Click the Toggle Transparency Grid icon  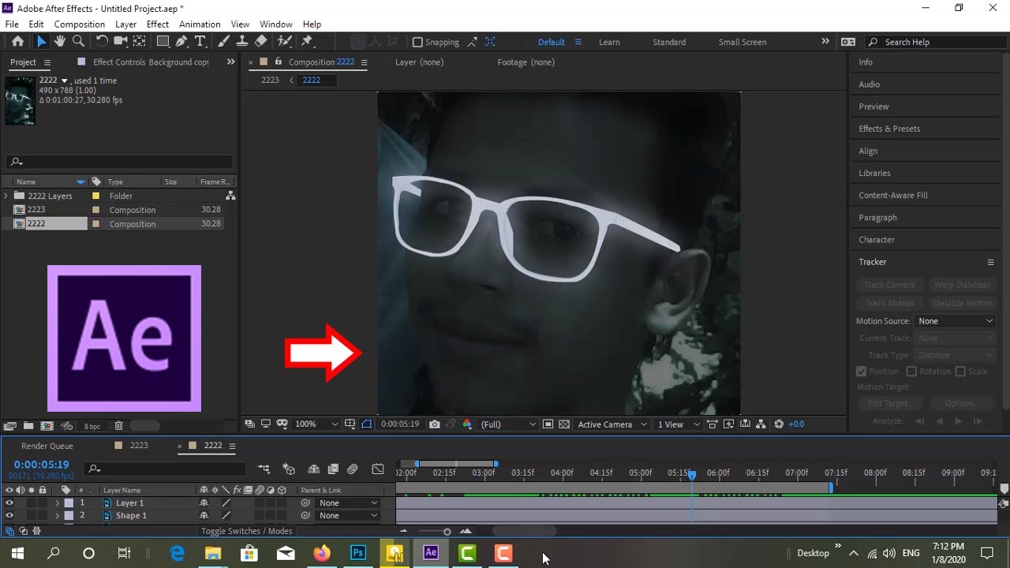[x=564, y=424]
